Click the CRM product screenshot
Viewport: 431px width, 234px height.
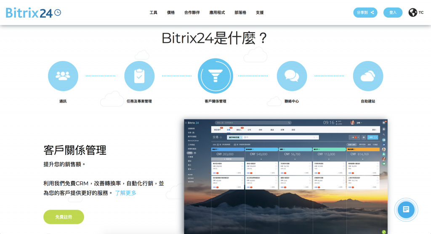pos(286,177)
